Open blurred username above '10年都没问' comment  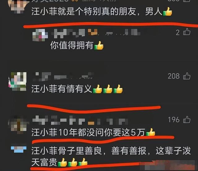pos(80,120)
